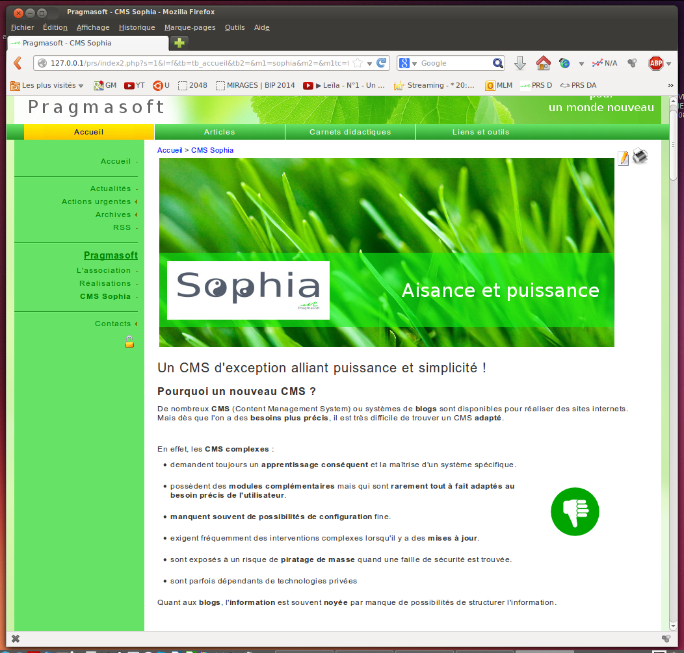Open the Historique menu
The width and height of the screenshot is (684, 653).
click(x=137, y=27)
